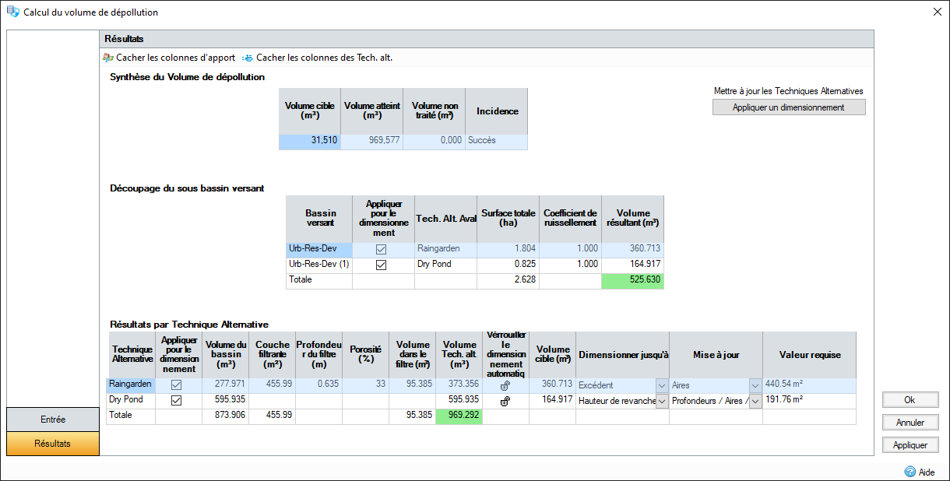Toggle the Urb-Res-Dev sizing checkbox
Viewport: 950px width, 481px height.
(x=382, y=249)
